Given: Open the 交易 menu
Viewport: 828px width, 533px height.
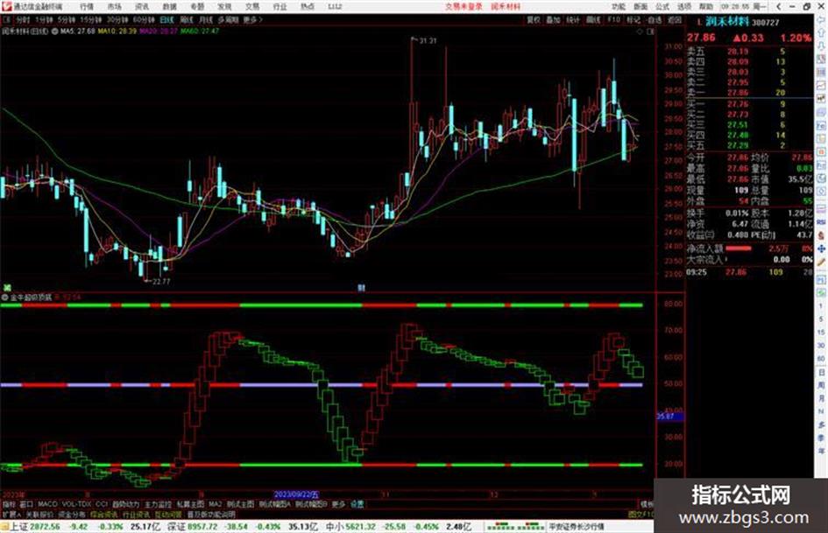Looking at the screenshot, I should coord(252,6).
